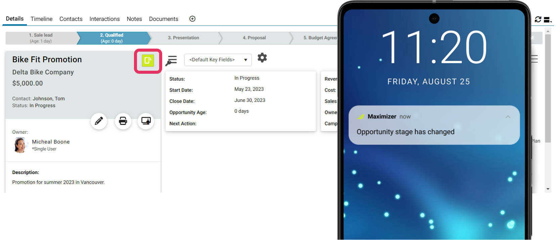Click Status: In Progress under the contact
Viewport: 556px width, 240px height.
34,106
